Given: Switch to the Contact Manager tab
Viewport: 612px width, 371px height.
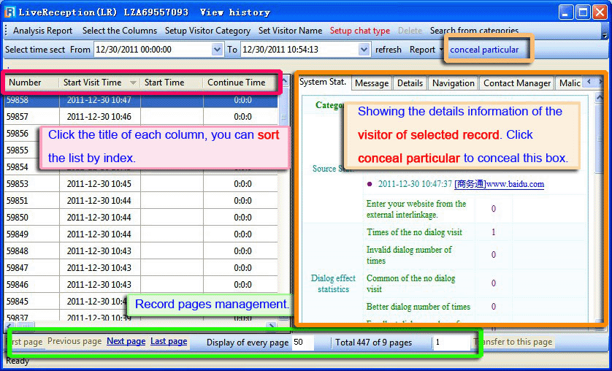Looking at the screenshot, I should (517, 83).
